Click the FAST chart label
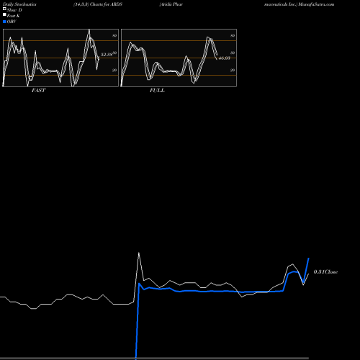This screenshot has width=360, height=360. (x=39, y=91)
